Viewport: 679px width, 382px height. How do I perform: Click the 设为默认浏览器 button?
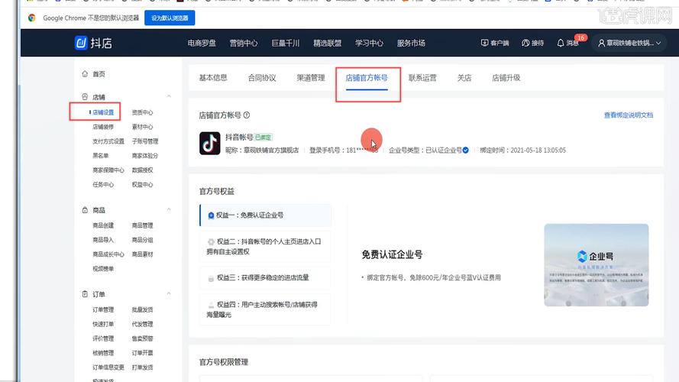170,18
